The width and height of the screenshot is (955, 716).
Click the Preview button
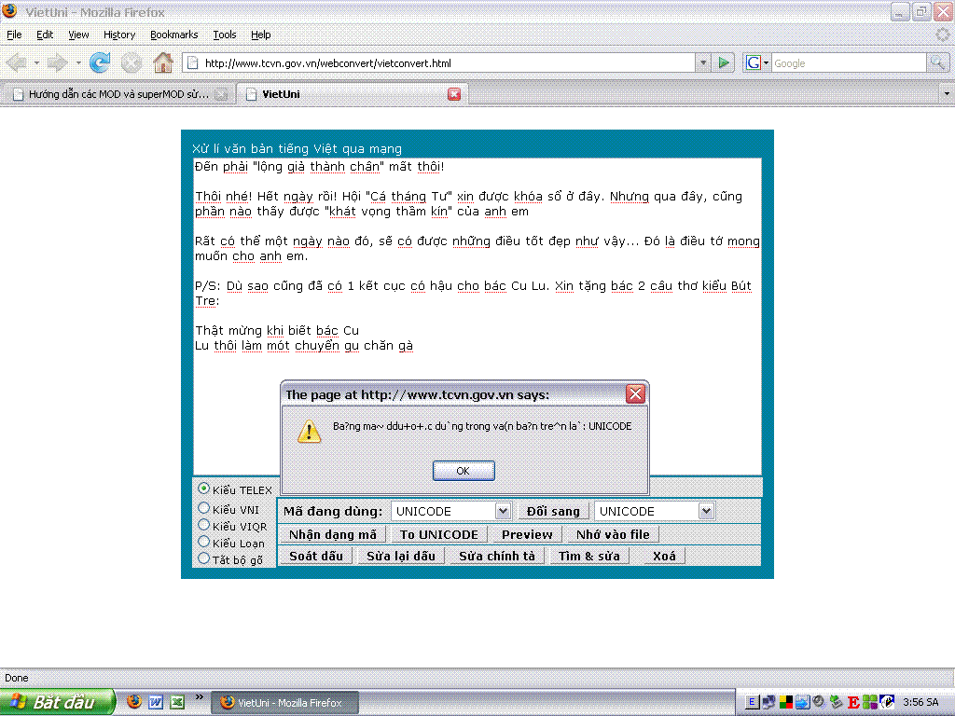click(527, 534)
